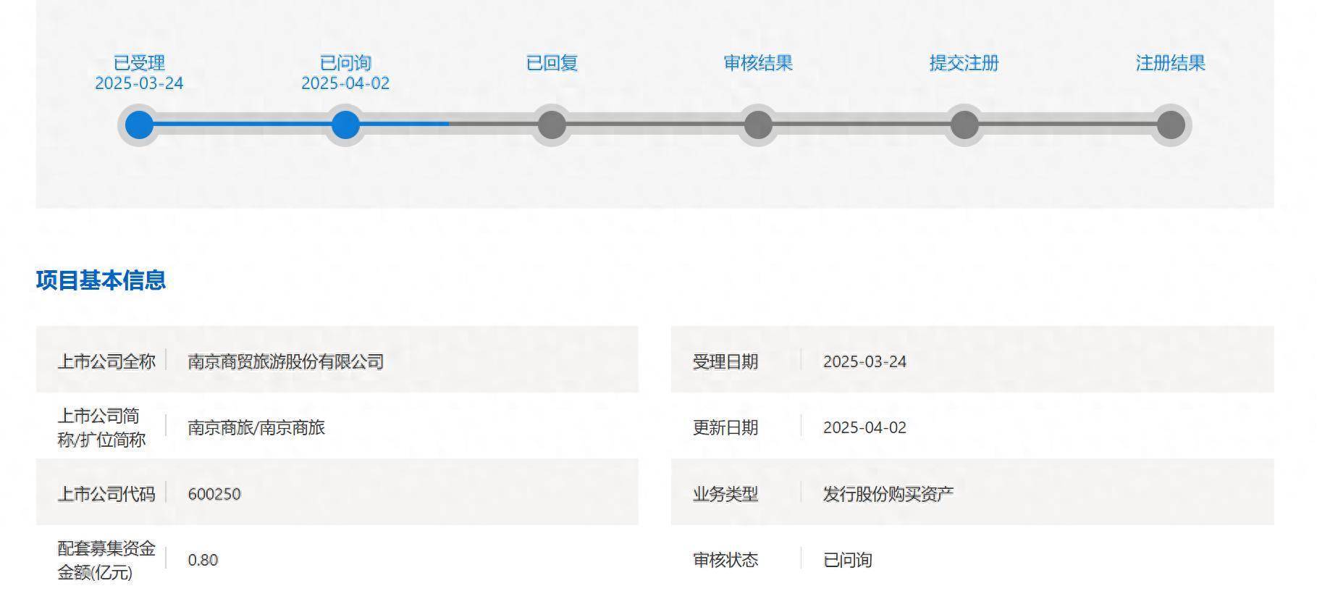Open the 审核结果 stage label
This screenshot has height=591, width=1317.
pyautogui.click(x=758, y=63)
